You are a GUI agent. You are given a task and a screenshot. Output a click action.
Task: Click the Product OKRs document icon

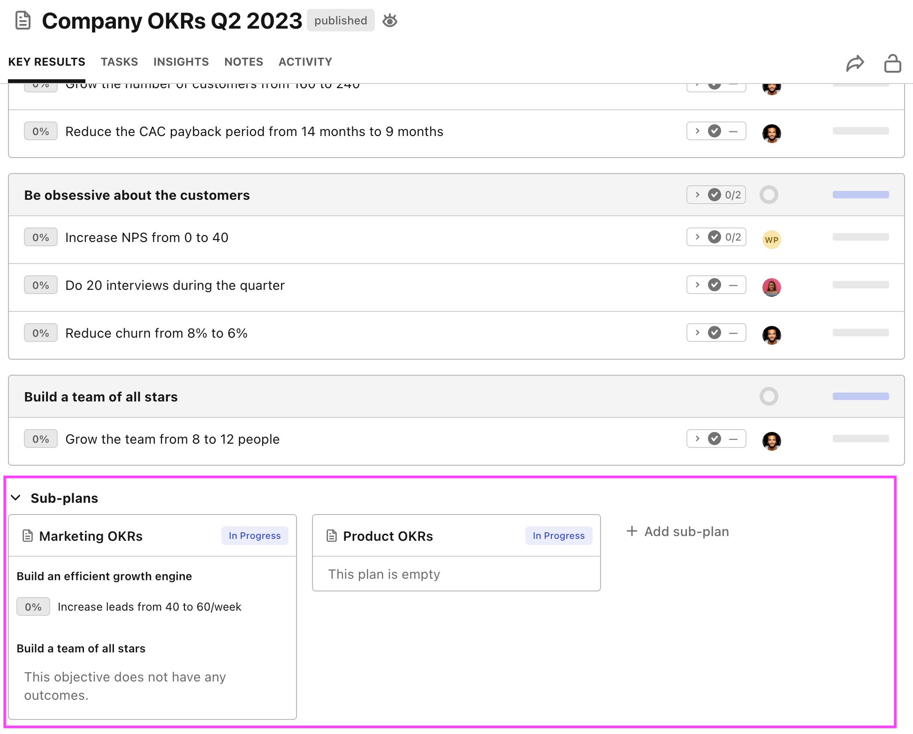pyautogui.click(x=332, y=536)
